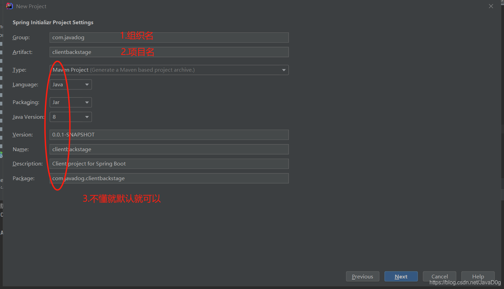Click the Group field containing com.javadog
This screenshot has height=289, width=504.
click(169, 38)
